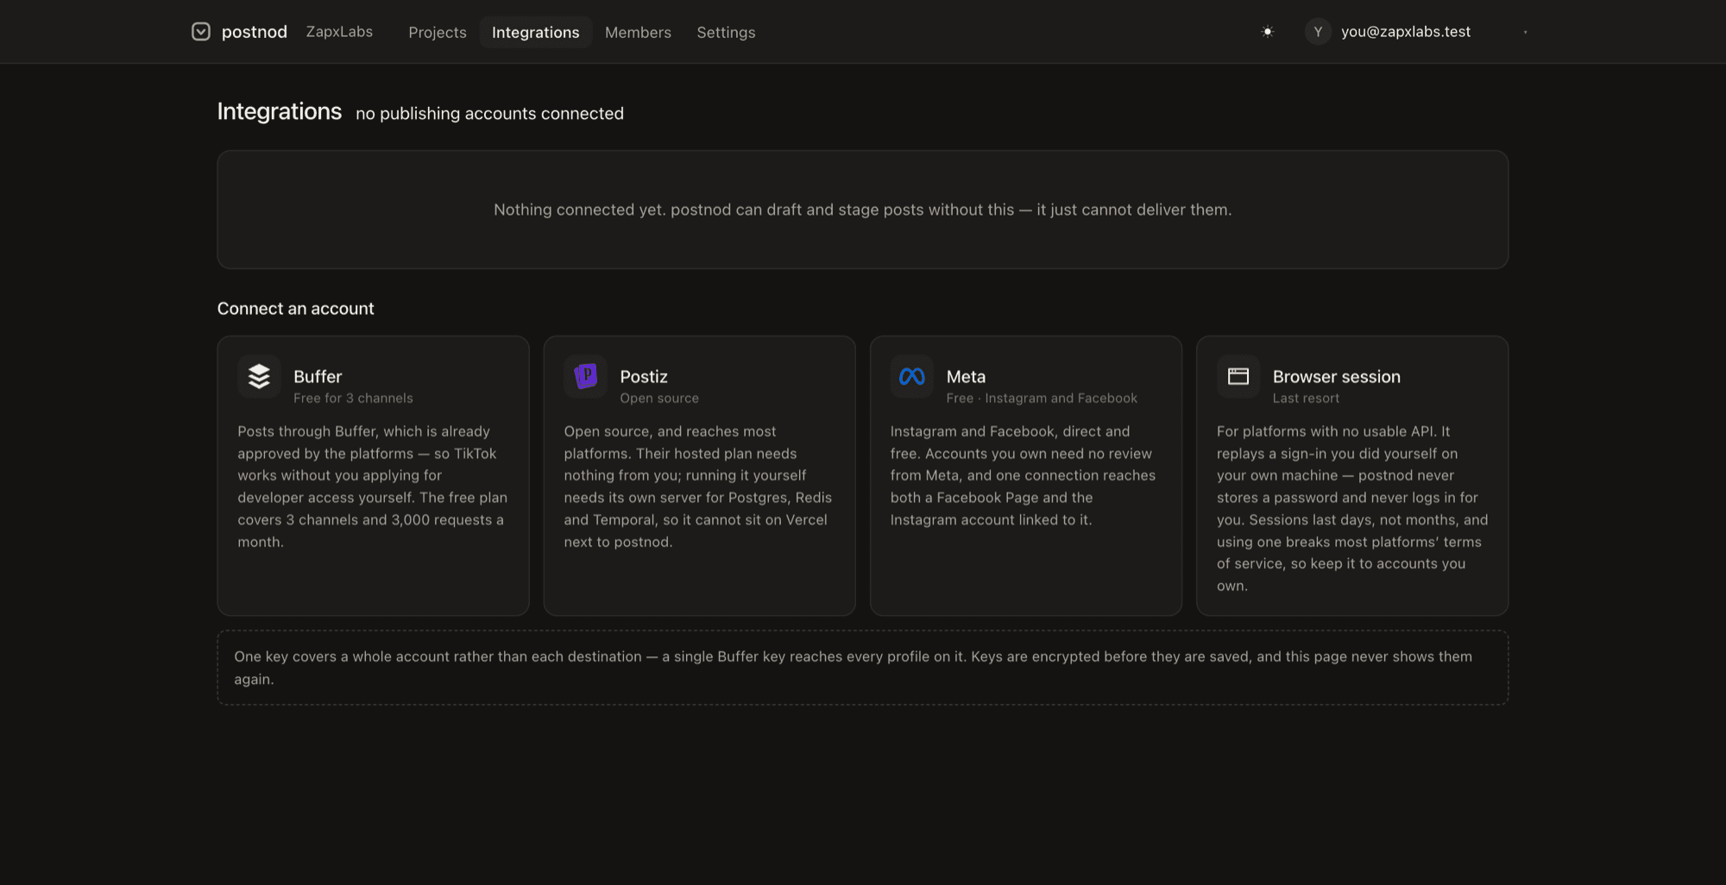Viewport: 1726px width, 885px height.
Task: Click the Browser session window icon
Action: click(x=1238, y=377)
